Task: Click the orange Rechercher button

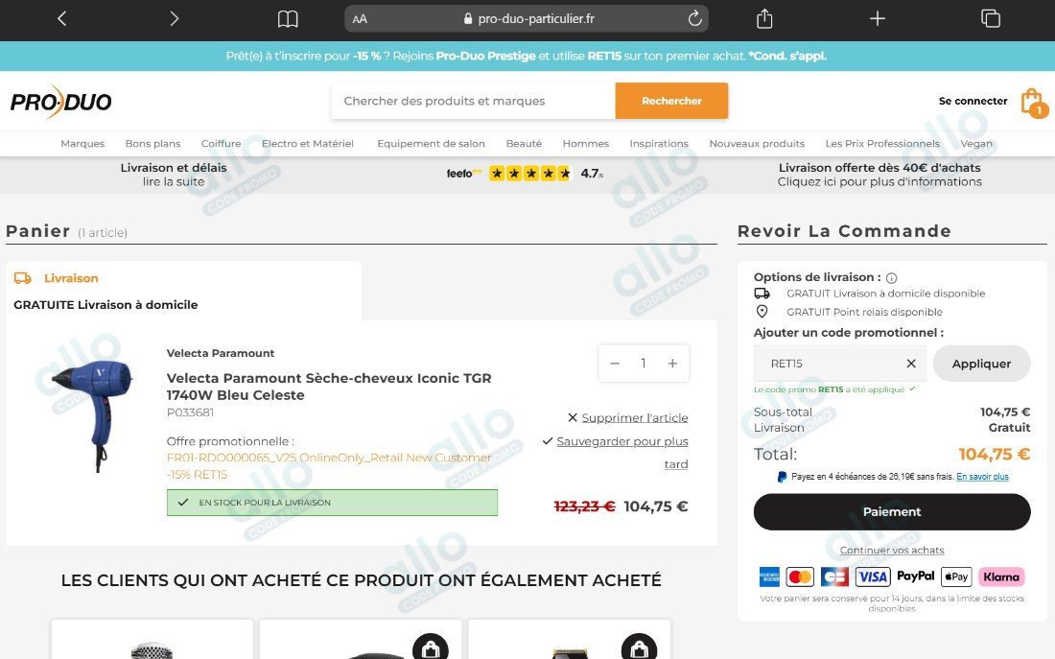Action: 671,101
